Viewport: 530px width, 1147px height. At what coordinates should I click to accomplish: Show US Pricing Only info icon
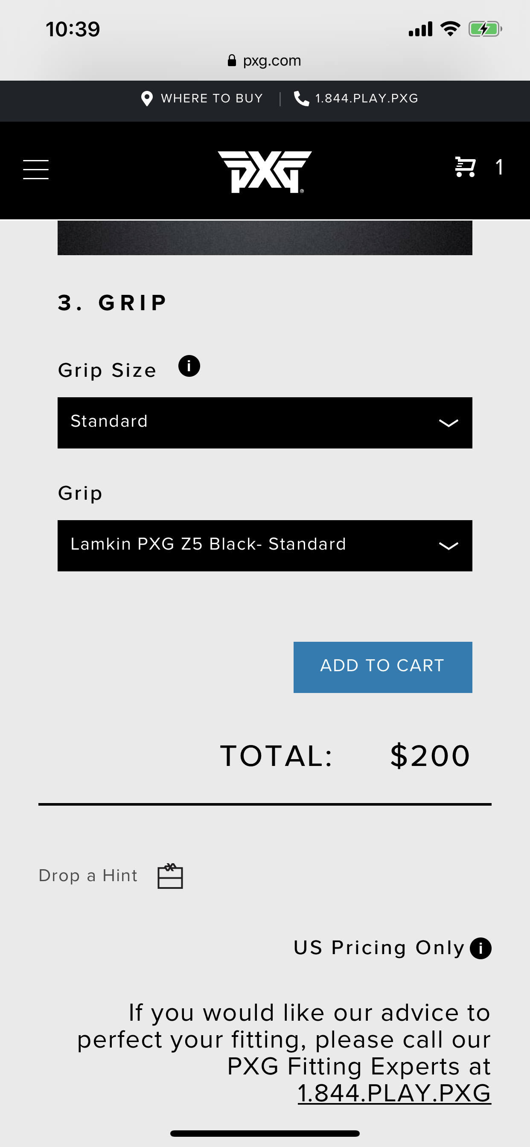click(480, 948)
